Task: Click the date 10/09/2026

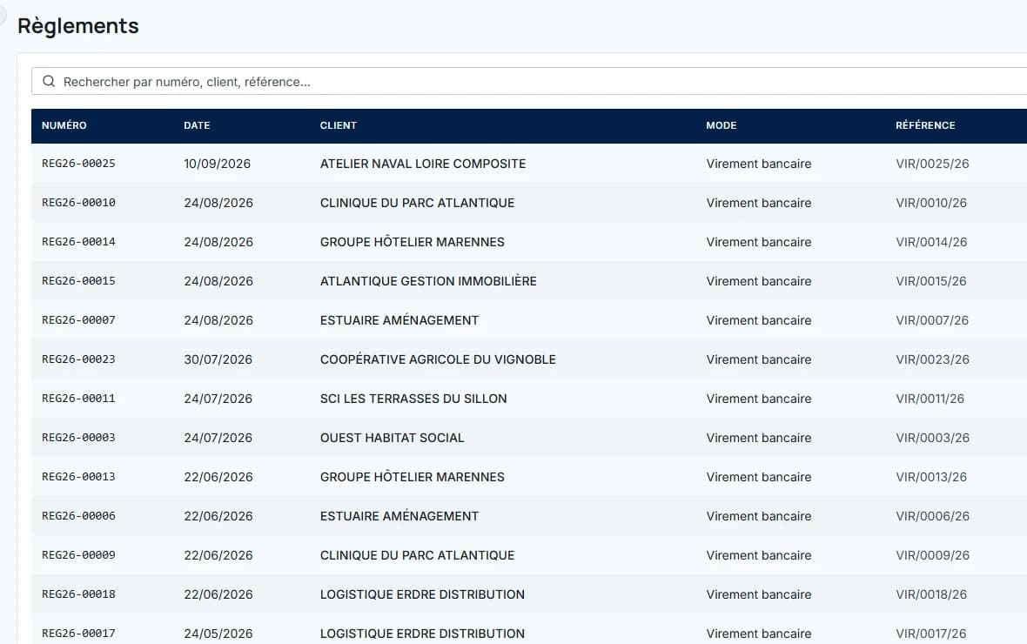Action: point(218,164)
